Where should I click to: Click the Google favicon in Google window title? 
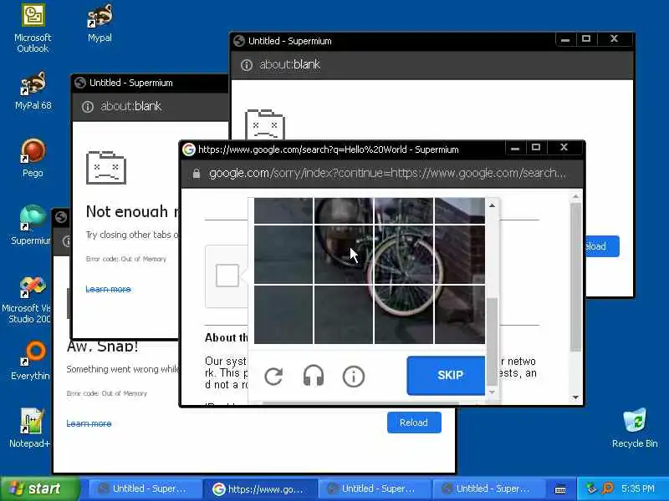[x=189, y=149]
